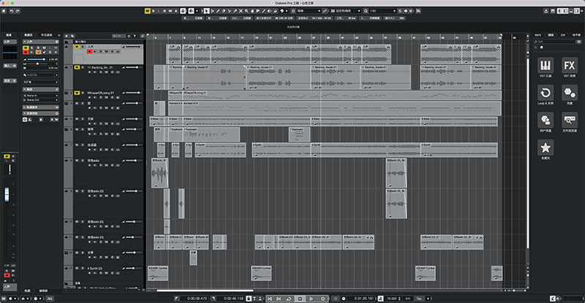Open the Loops & Samples browser icon

point(545,93)
